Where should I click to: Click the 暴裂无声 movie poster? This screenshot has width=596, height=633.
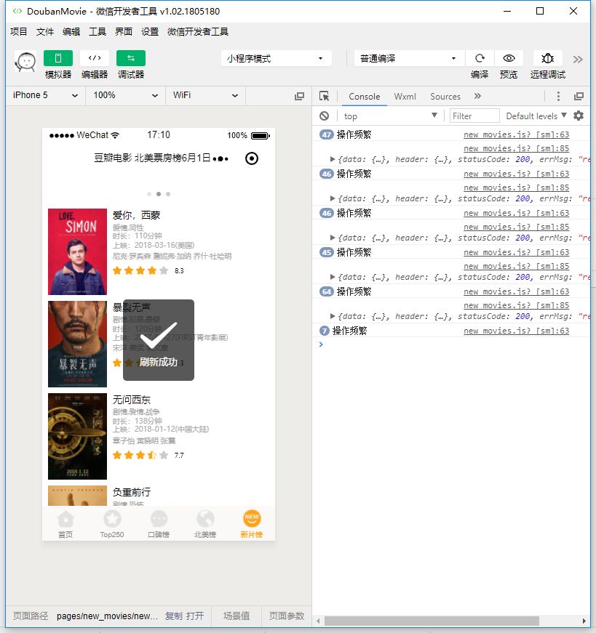[77, 344]
